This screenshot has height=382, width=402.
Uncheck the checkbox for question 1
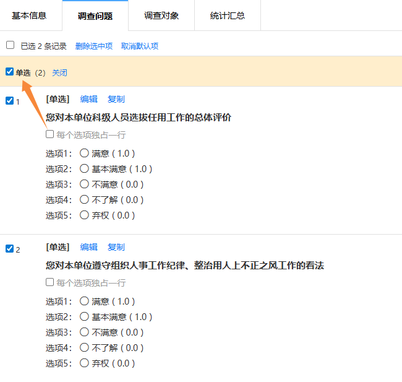[9, 101]
